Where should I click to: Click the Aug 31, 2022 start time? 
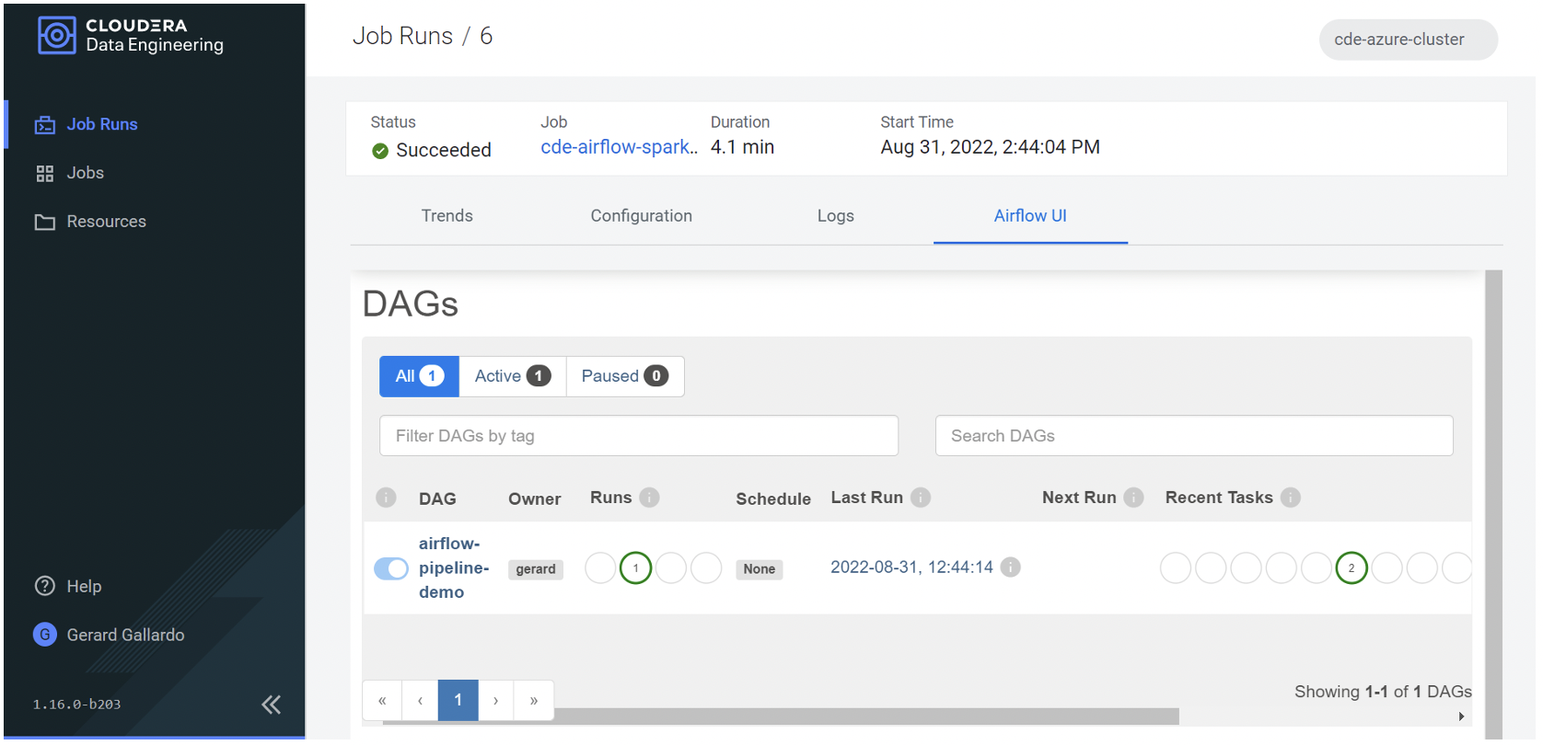[x=990, y=147]
